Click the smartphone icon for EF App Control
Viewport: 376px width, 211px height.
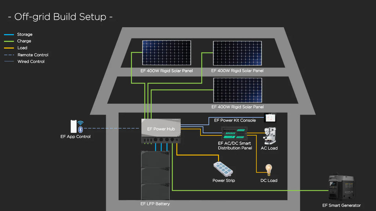coord(73,126)
